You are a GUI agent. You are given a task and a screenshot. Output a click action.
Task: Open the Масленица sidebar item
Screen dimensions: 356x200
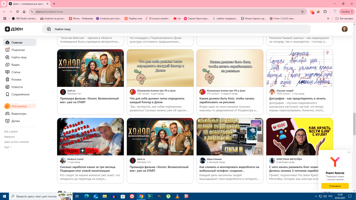[x=20, y=106]
